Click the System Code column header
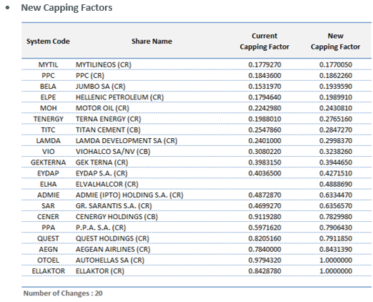This screenshot has width=373, height=302. pyautogui.click(x=48, y=42)
